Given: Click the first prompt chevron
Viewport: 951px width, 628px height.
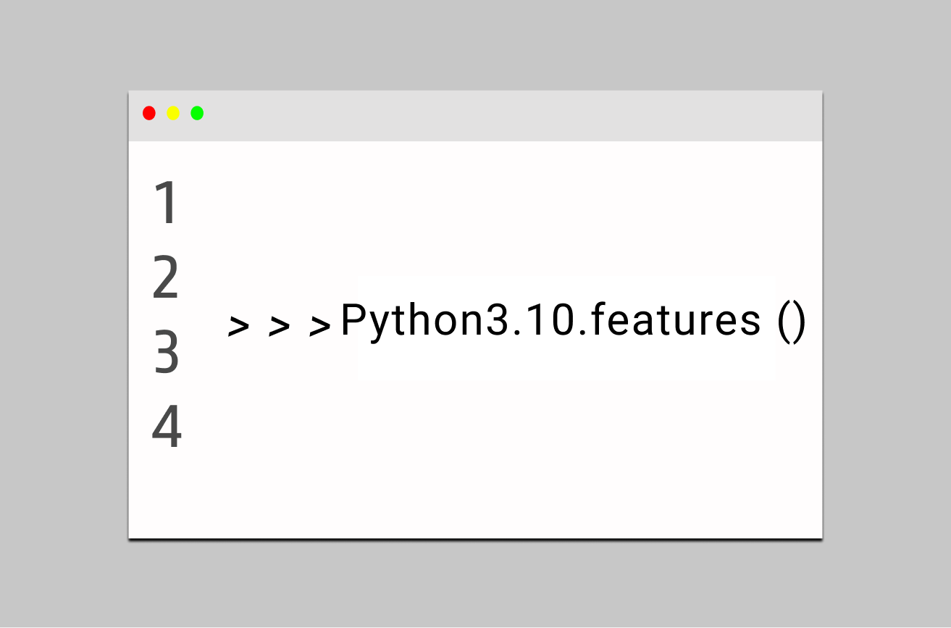Looking at the screenshot, I should point(238,326).
